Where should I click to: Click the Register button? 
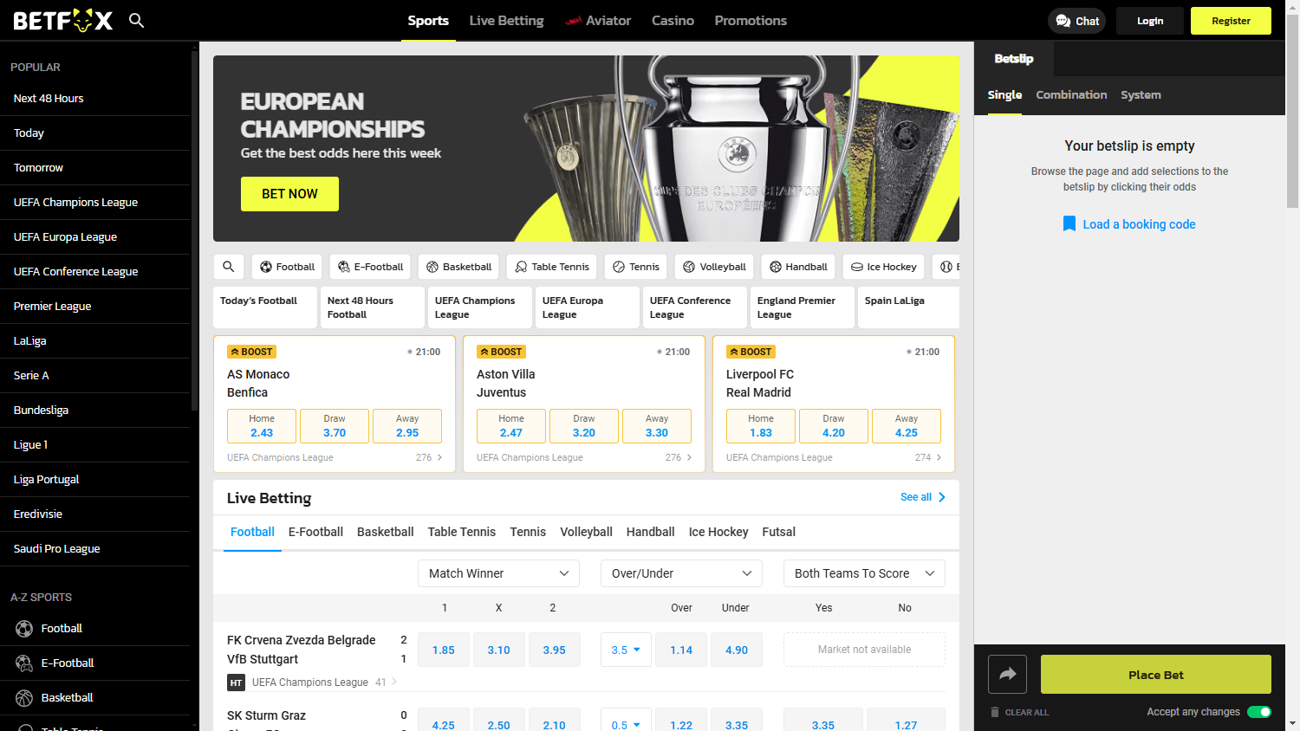tap(1231, 21)
